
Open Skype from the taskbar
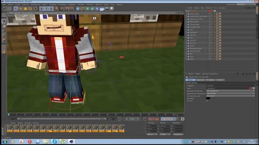pyautogui.click(x=55, y=141)
